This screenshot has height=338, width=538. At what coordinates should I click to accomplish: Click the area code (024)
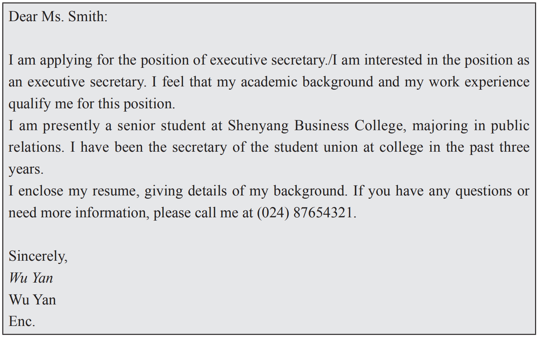tap(273, 213)
